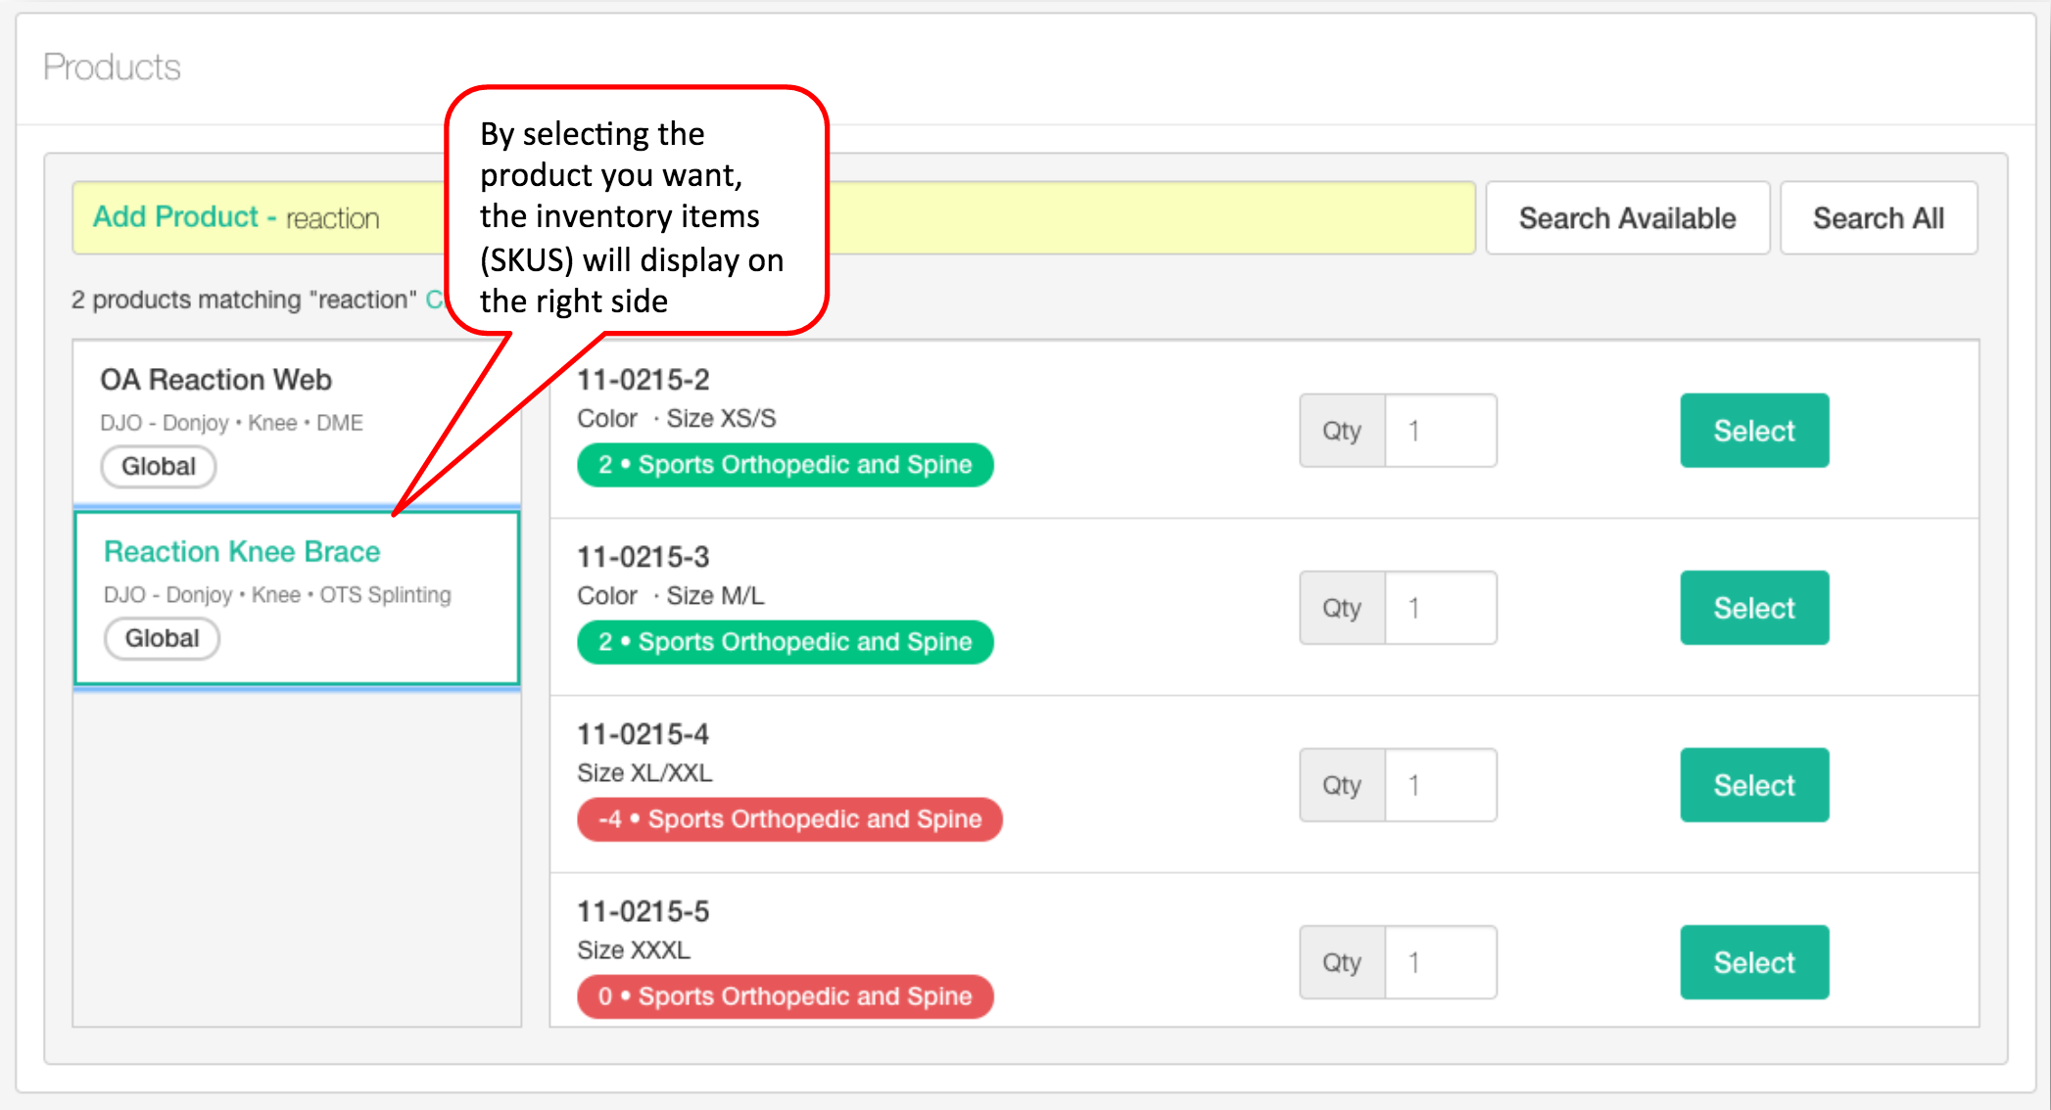The height and width of the screenshot is (1110, 2051).
Task: Edit quantity field for 11-0215-3
Action: pos(1440,608)
